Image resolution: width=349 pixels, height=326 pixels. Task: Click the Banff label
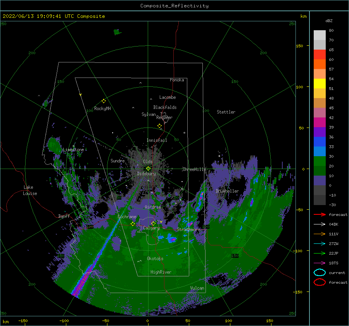(x=64, y=216)
